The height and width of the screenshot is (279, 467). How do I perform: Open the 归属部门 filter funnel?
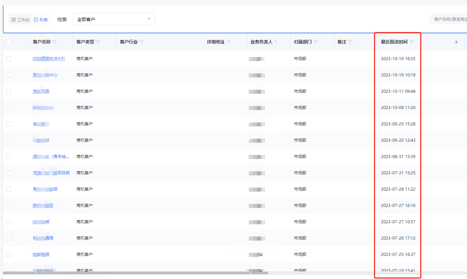(315, 42)
